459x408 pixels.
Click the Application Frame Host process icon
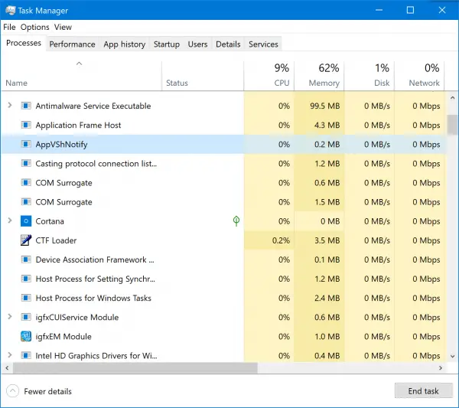point(26,125)
